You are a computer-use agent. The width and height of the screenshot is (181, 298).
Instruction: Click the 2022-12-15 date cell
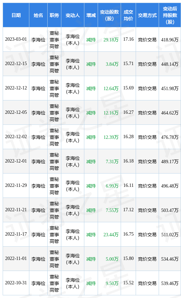click(16, 64)
